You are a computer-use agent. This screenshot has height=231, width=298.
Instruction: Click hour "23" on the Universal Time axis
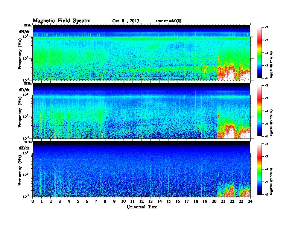coord(241,201)
